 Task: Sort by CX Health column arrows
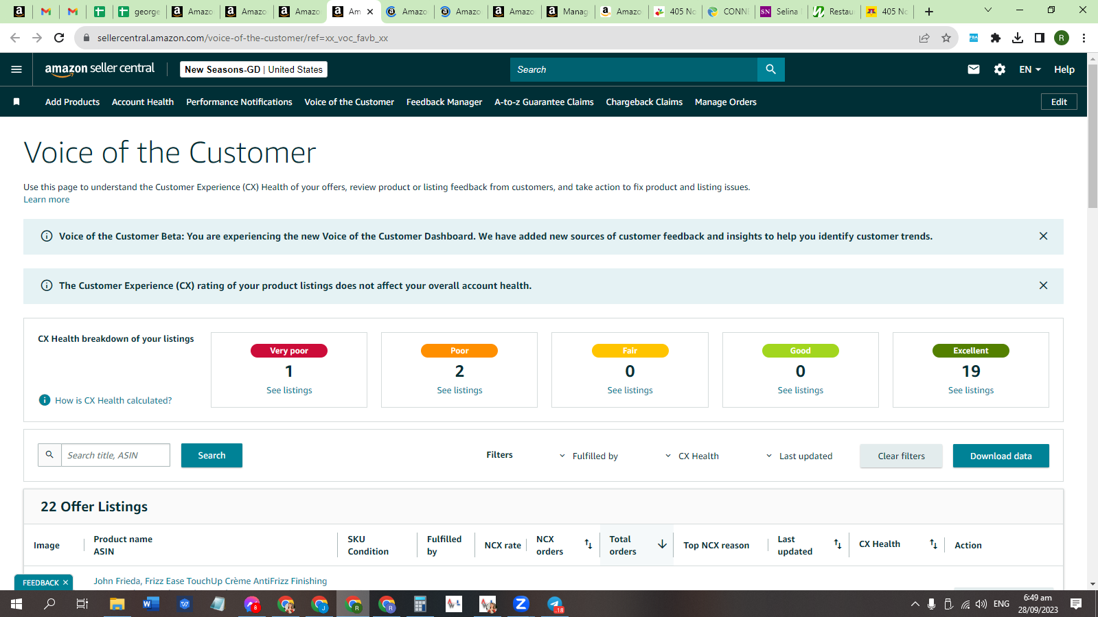pyautogui.click(x=933, y=544)
